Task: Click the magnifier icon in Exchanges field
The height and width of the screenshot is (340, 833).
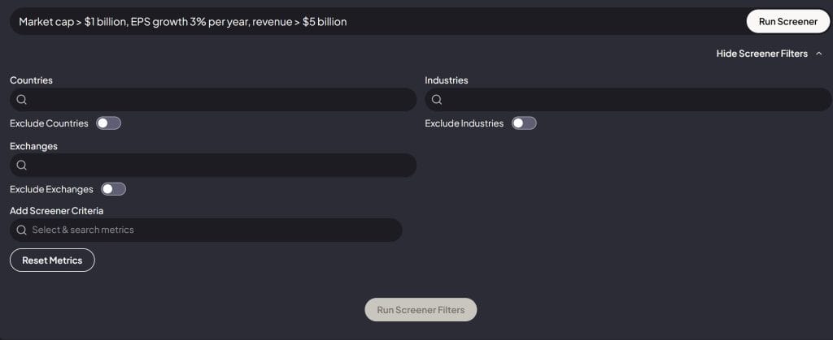Action: pyautogui.click(x=22, y=166)
